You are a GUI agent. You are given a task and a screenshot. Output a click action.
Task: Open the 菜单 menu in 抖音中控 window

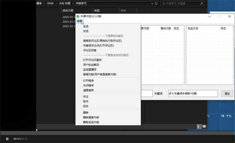79,21
